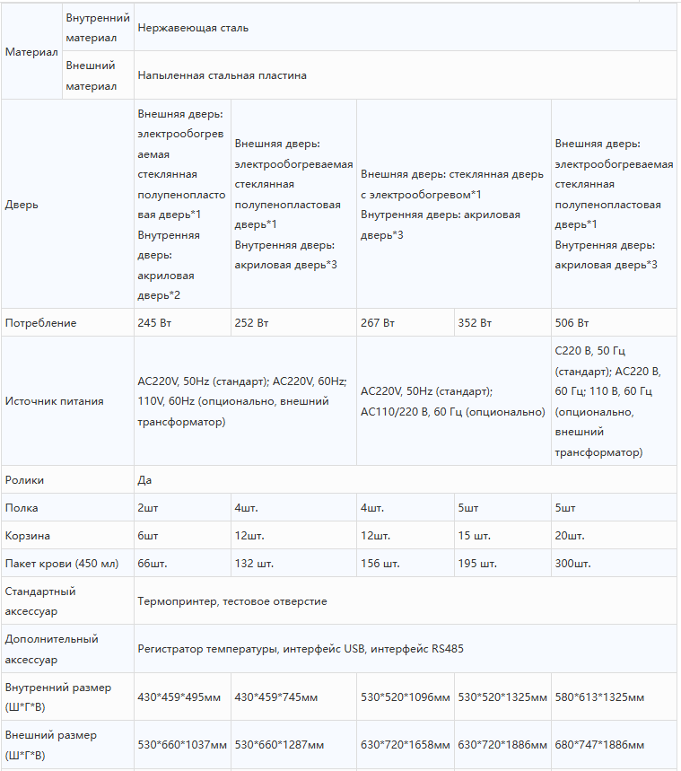Select the 352 Вт cell

[502, 323]
